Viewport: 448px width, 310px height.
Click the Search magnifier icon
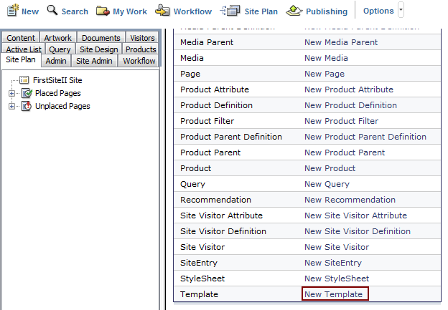(52, 10)
